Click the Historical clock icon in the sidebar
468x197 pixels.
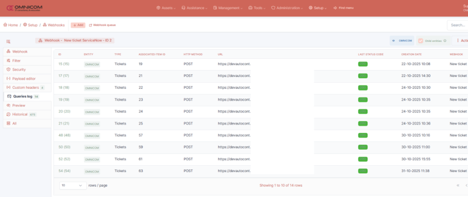(9, 115)
